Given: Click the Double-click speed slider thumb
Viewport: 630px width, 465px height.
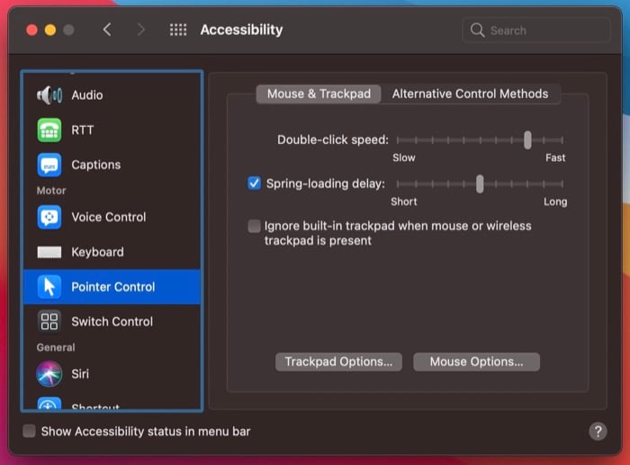Looking at the screenshot, I should point(527,140).
